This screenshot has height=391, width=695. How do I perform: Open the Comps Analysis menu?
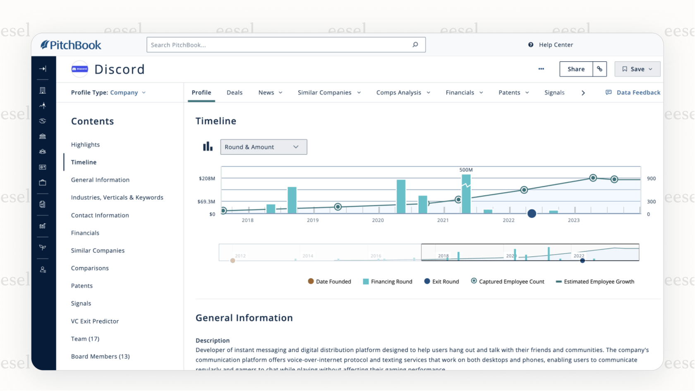point(399,92)
